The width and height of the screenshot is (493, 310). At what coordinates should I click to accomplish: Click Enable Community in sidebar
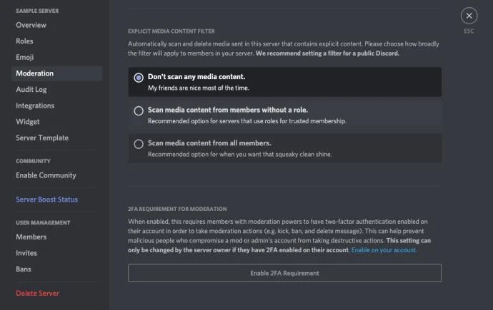[46, 175]
